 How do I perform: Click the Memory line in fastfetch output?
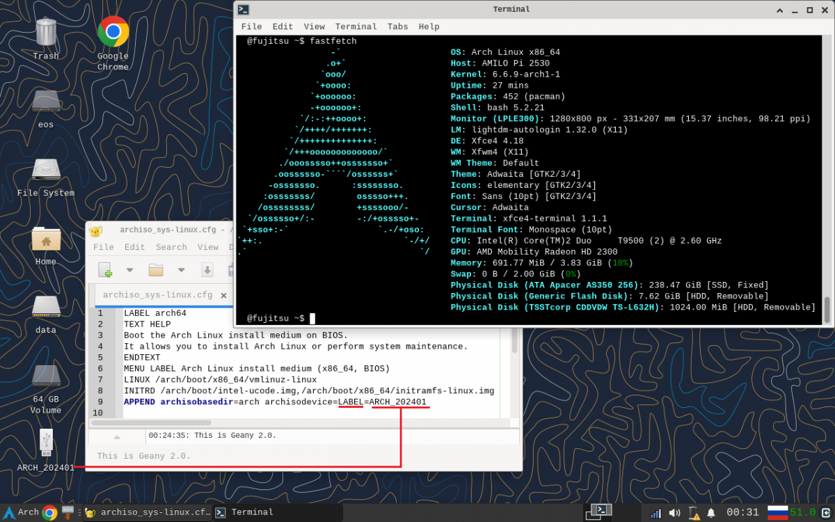541,263
